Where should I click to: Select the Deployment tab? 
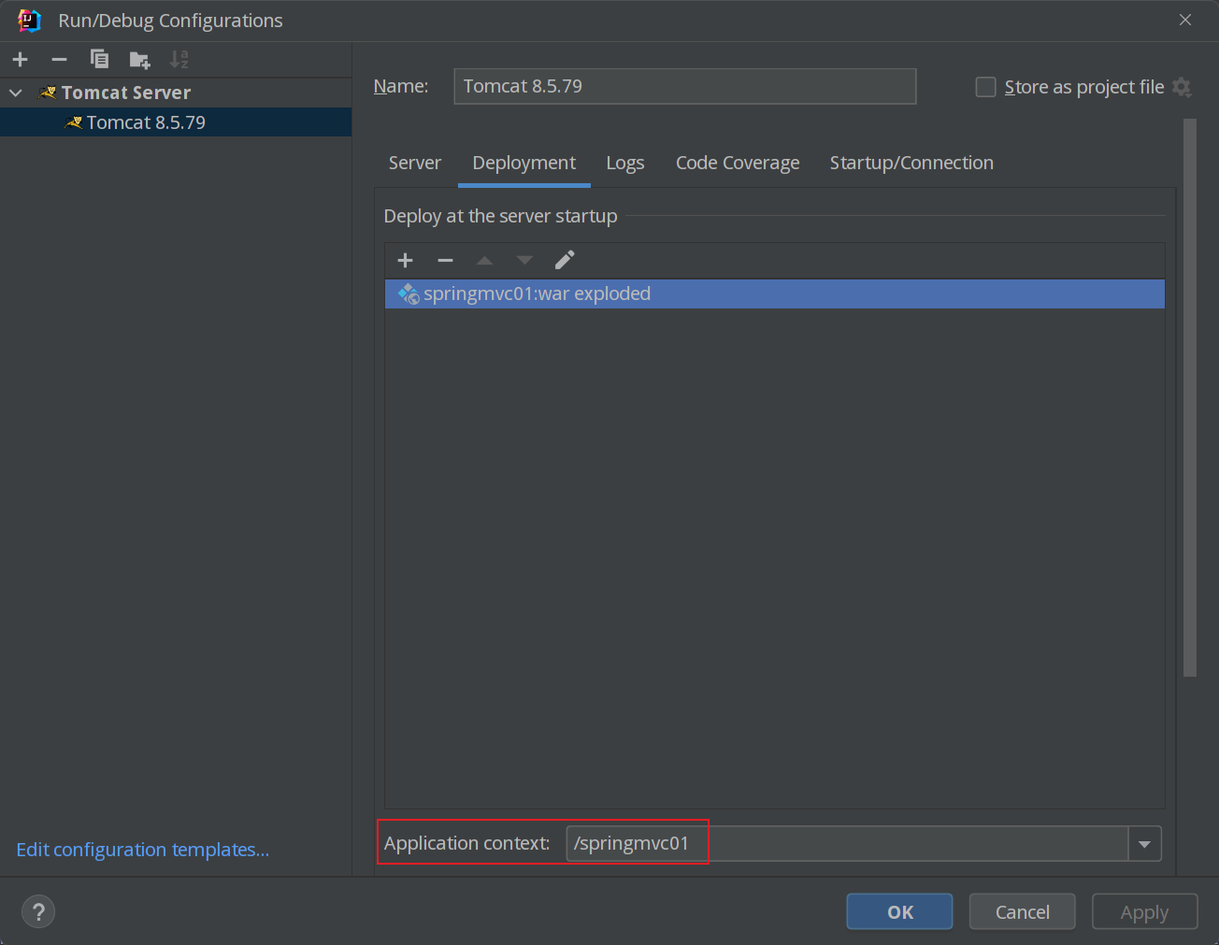click(x=524, y=163)
